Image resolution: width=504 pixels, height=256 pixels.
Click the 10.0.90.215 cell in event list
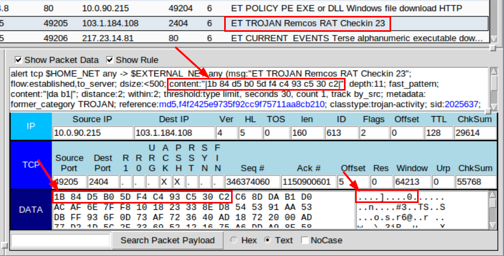tap(105, 8)
